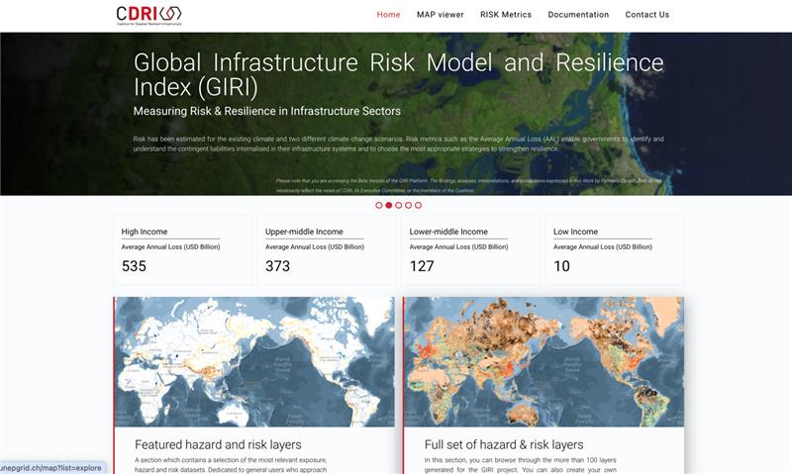Click the Low Income loss card
The width and height of the screenshot is (792, 474).
(x=614, y=250)
